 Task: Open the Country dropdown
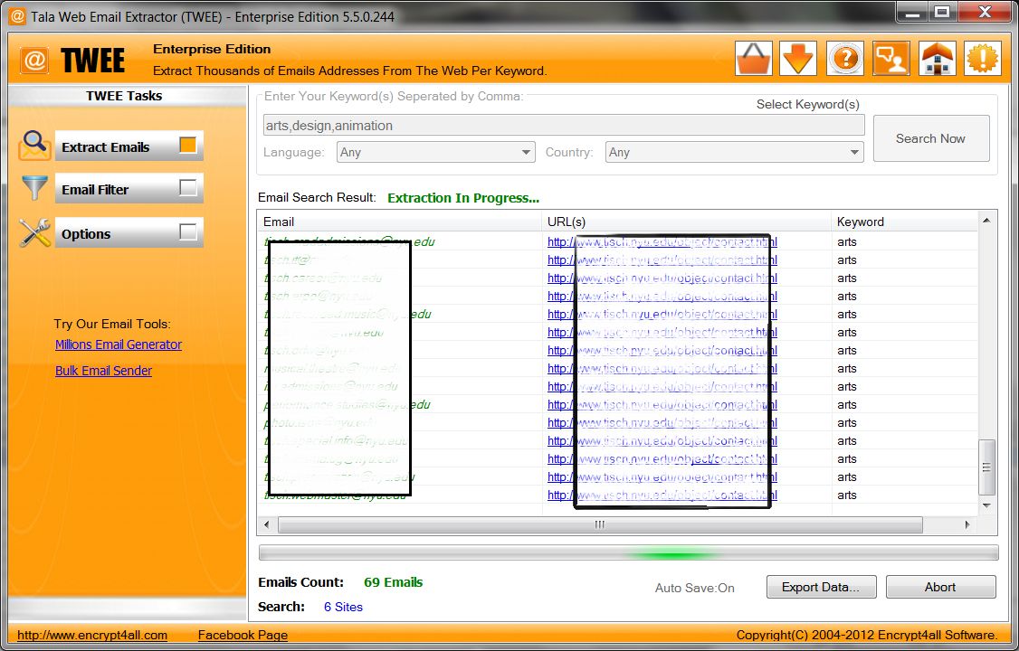coord(734,153)
